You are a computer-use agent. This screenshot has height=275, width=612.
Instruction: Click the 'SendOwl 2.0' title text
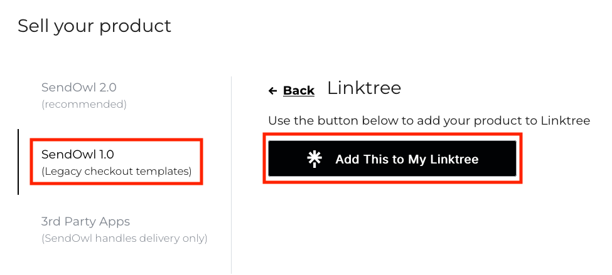78,87
